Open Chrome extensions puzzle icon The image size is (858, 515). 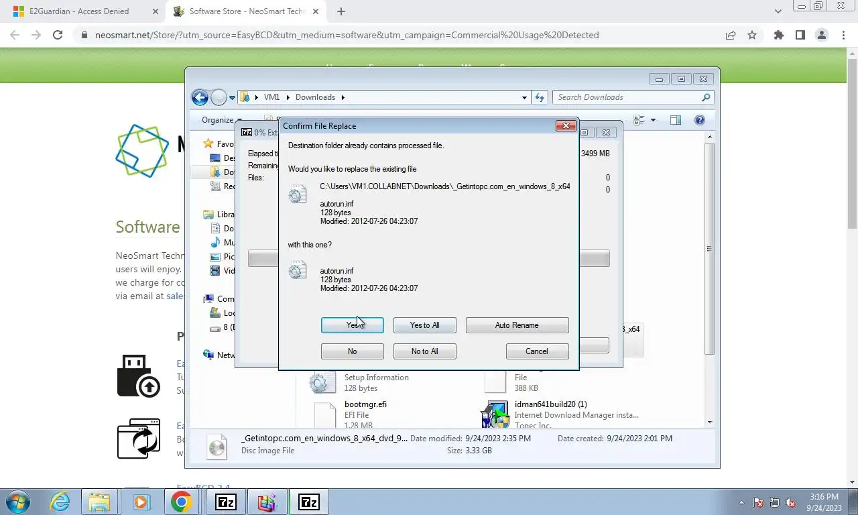[778, 35]
